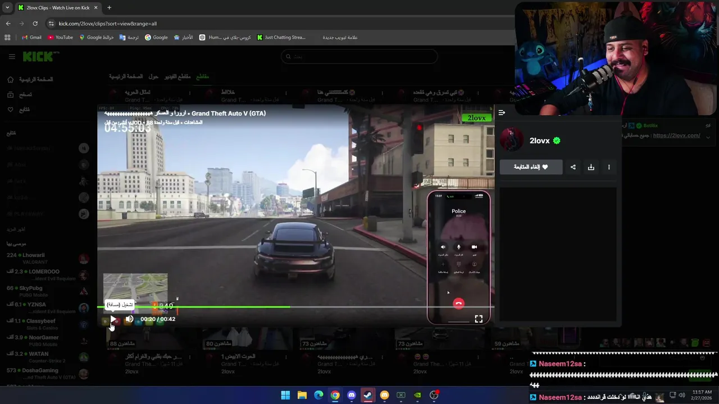
Task: Open the Just Chatting Streams bookmark
Action: click(281, 38)
